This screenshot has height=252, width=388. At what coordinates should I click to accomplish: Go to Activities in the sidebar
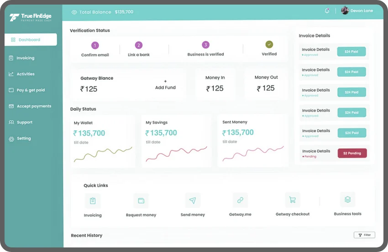click(26, 74)
